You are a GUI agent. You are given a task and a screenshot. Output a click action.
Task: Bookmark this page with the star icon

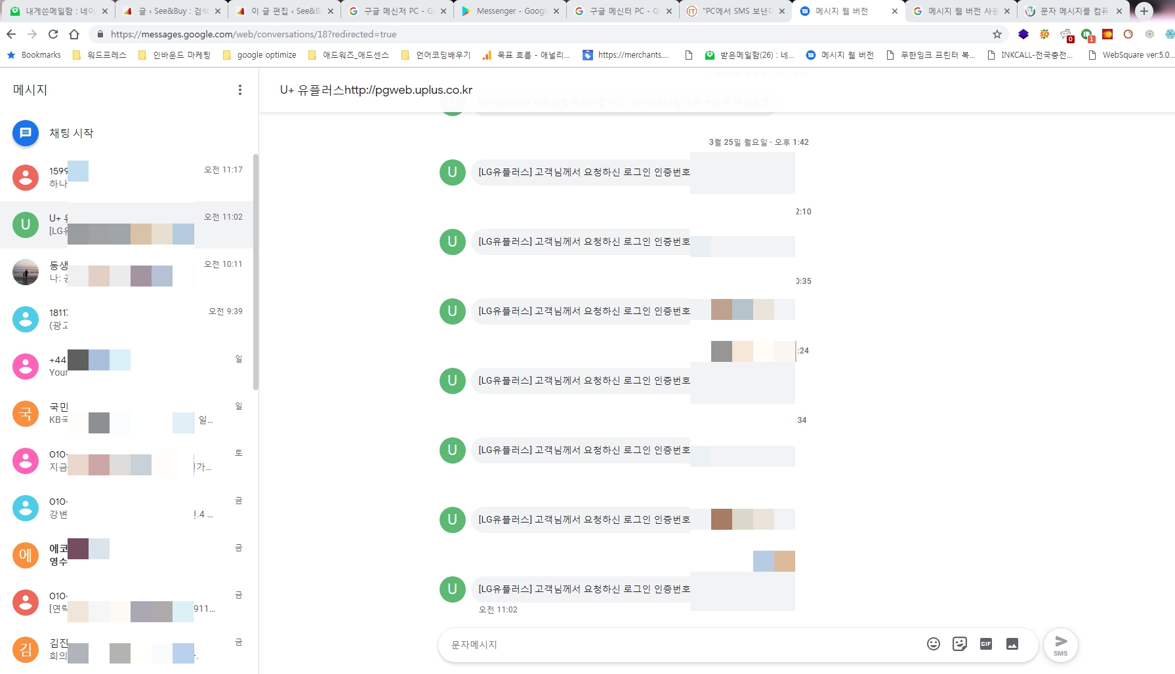coord(997,34)
